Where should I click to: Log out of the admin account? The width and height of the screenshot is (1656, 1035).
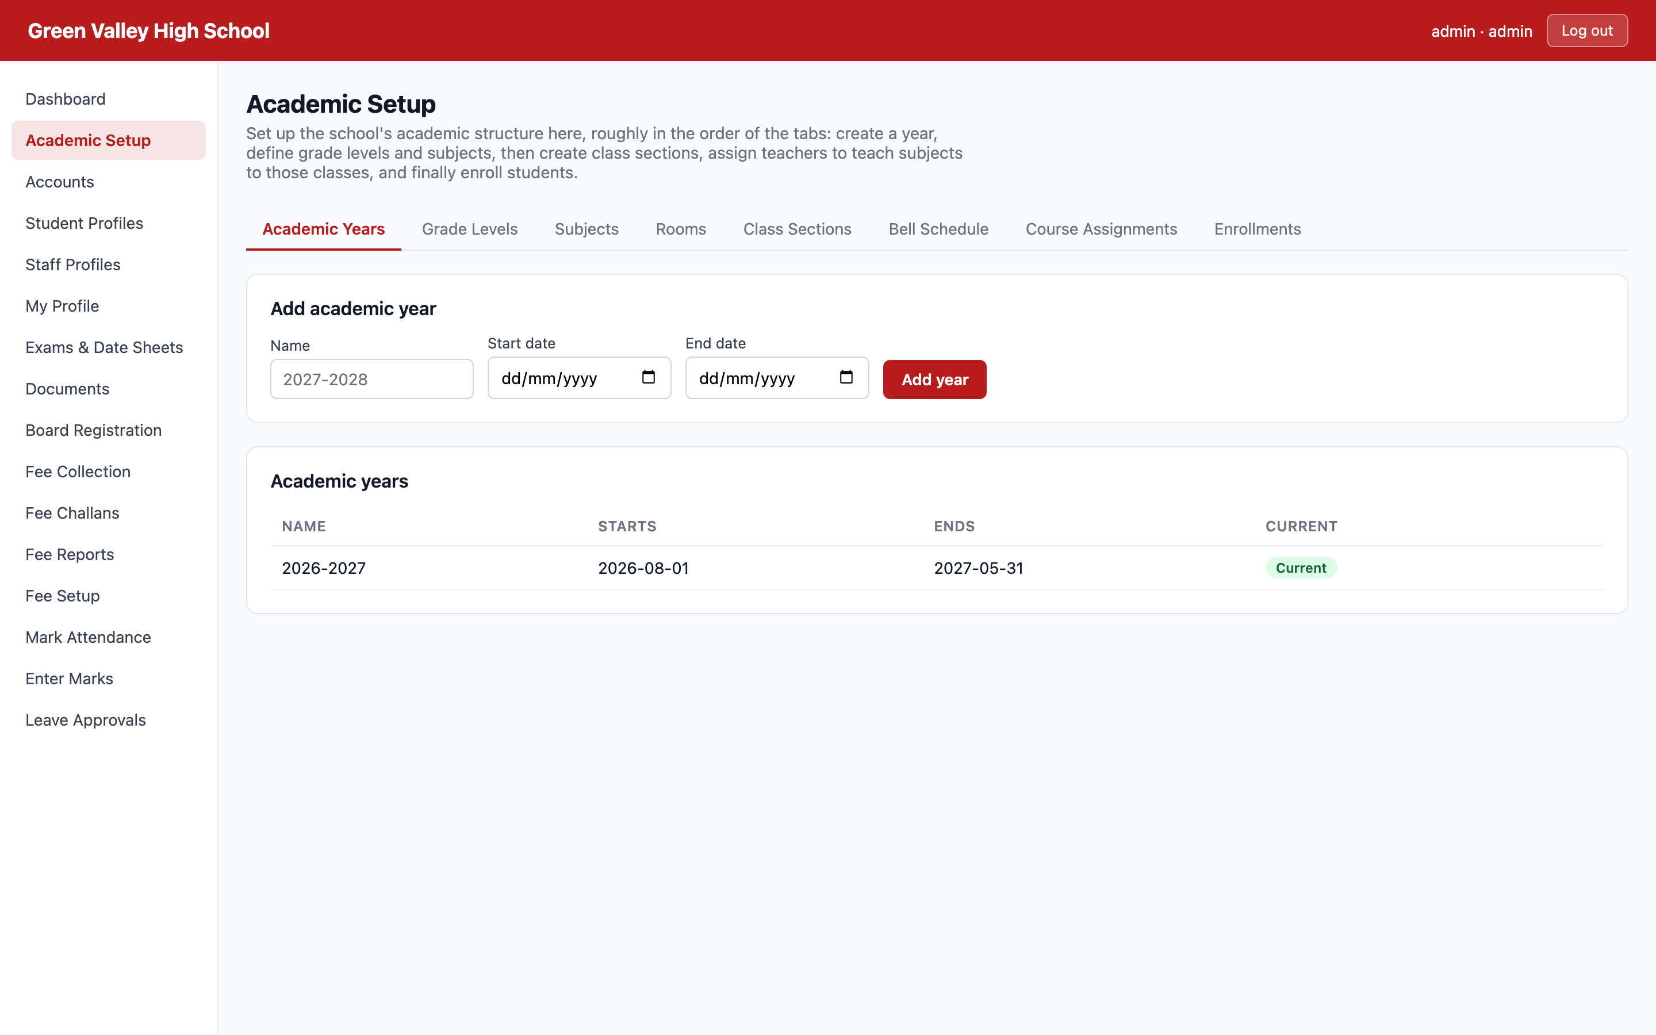[x=1587, y=31]
